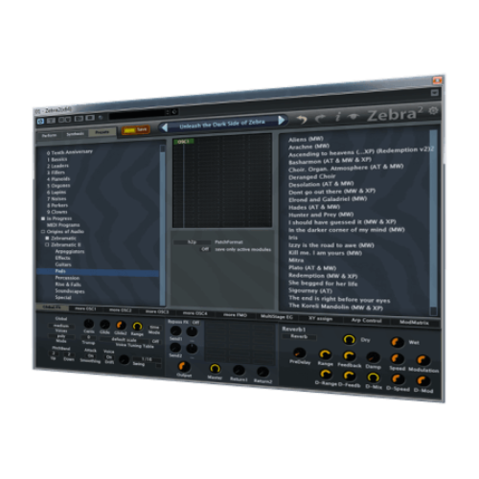Select the 'MIDI Programs' entry
479x479 pixels.
click(x=63, y=225)
